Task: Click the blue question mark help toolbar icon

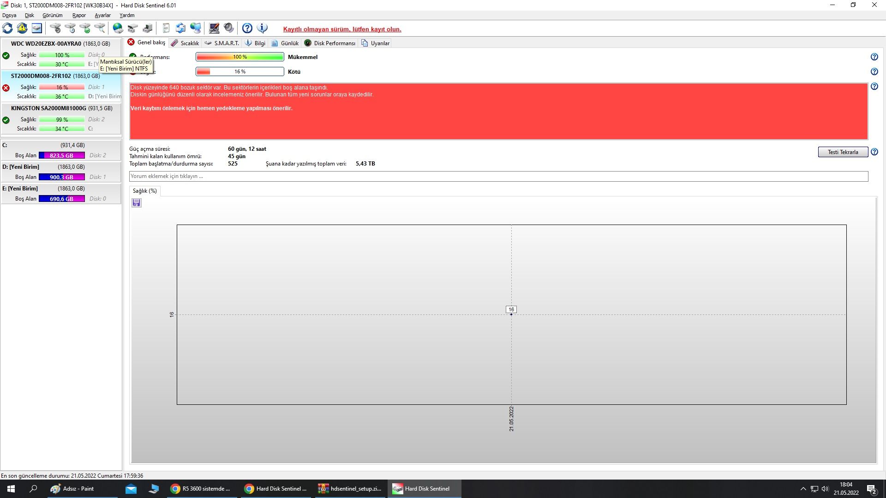Action: pyautogui.click(x=247, y=28)
